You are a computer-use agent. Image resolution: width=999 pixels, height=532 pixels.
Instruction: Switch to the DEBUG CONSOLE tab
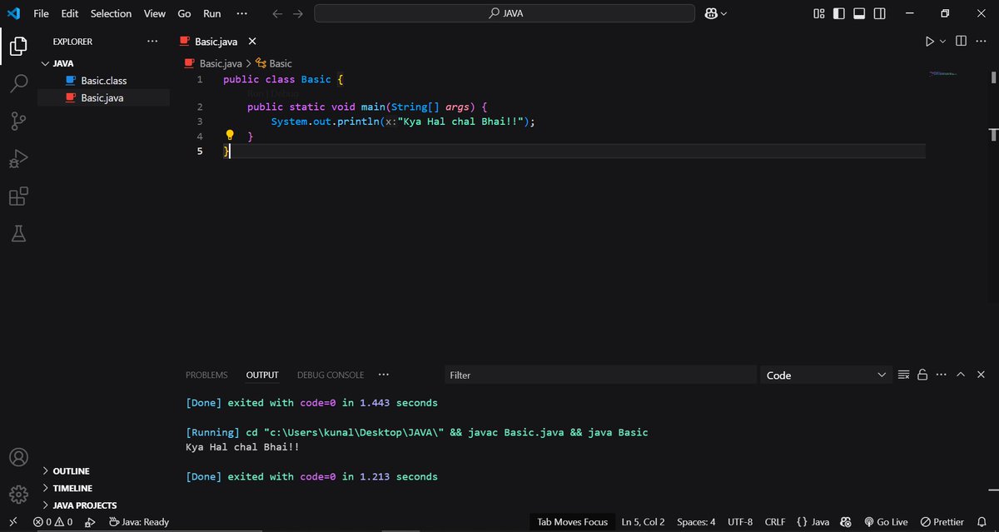(x=331, y=375)
